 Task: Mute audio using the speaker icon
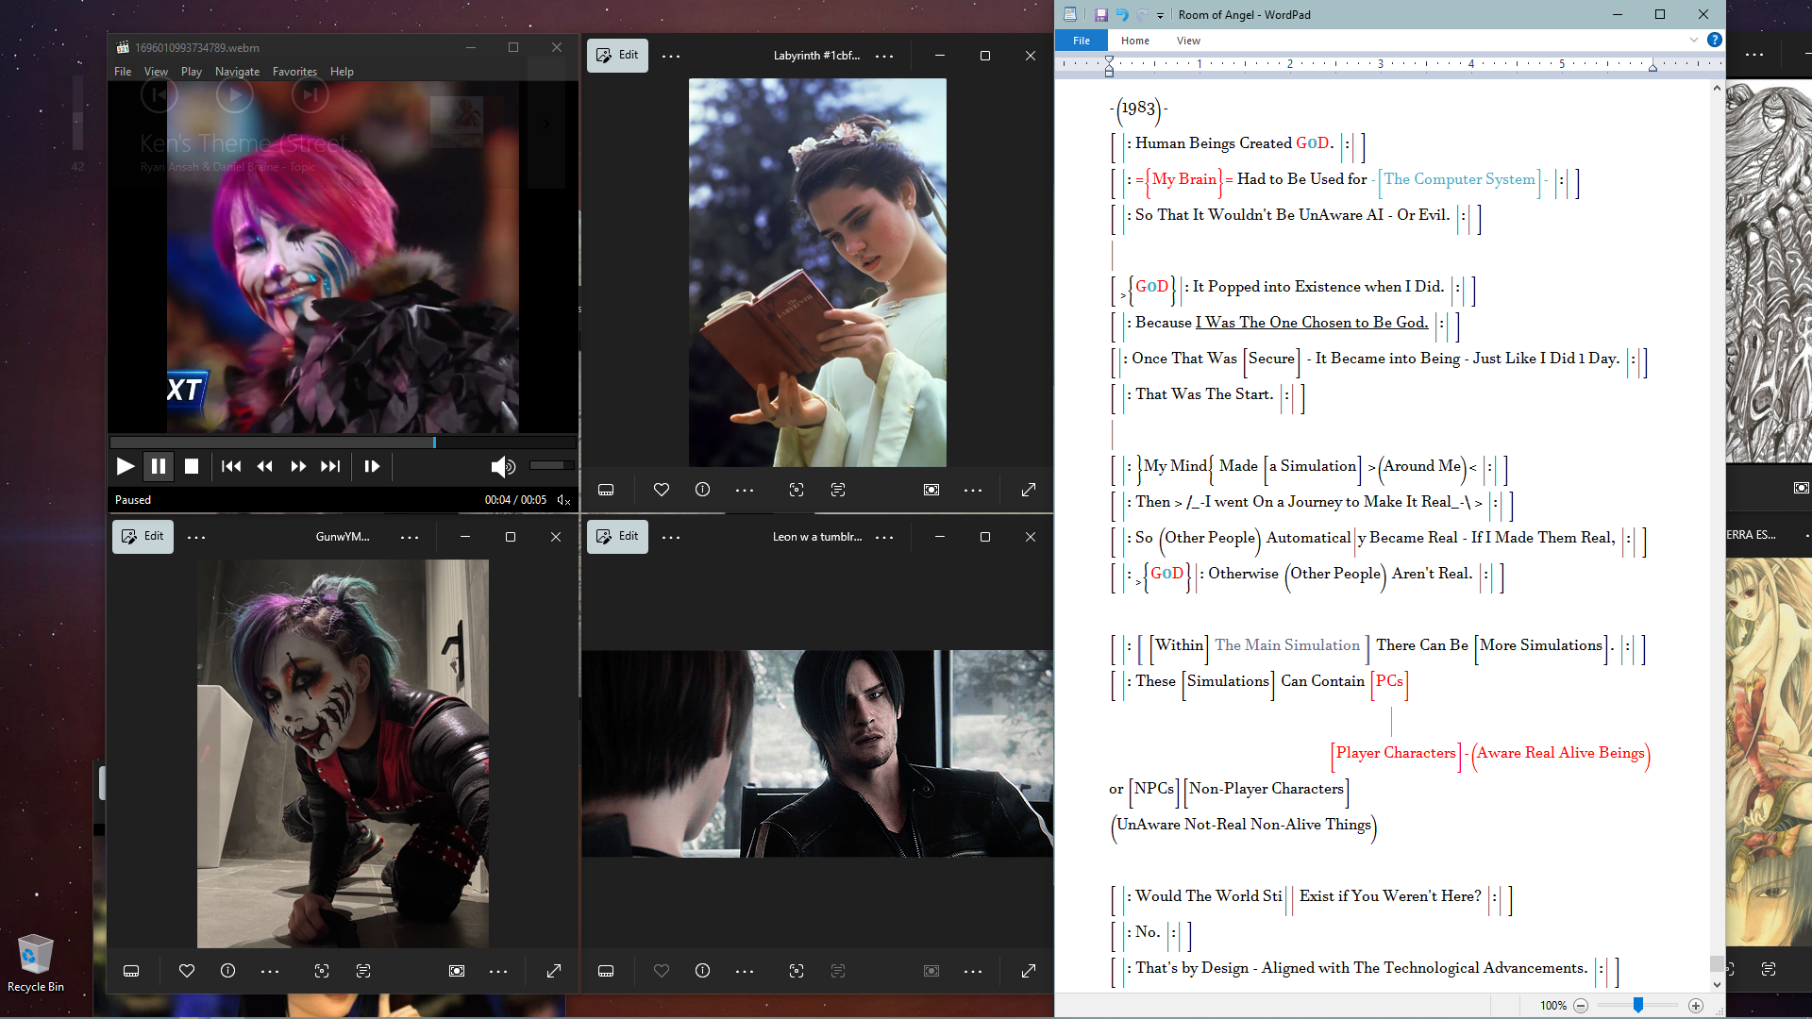pos(502,466)
